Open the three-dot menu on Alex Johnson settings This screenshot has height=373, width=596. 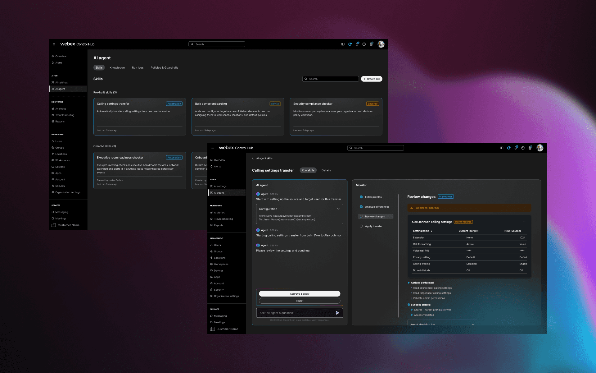point(524,222)
